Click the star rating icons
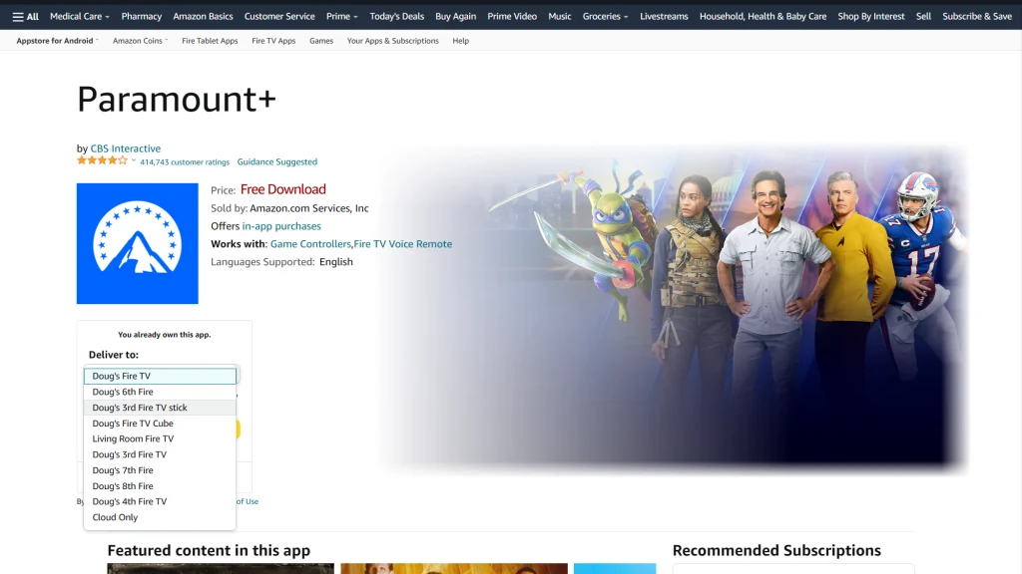Viewport: 1022px width, 574px height. pyautogui.click(x=102, y=160)
